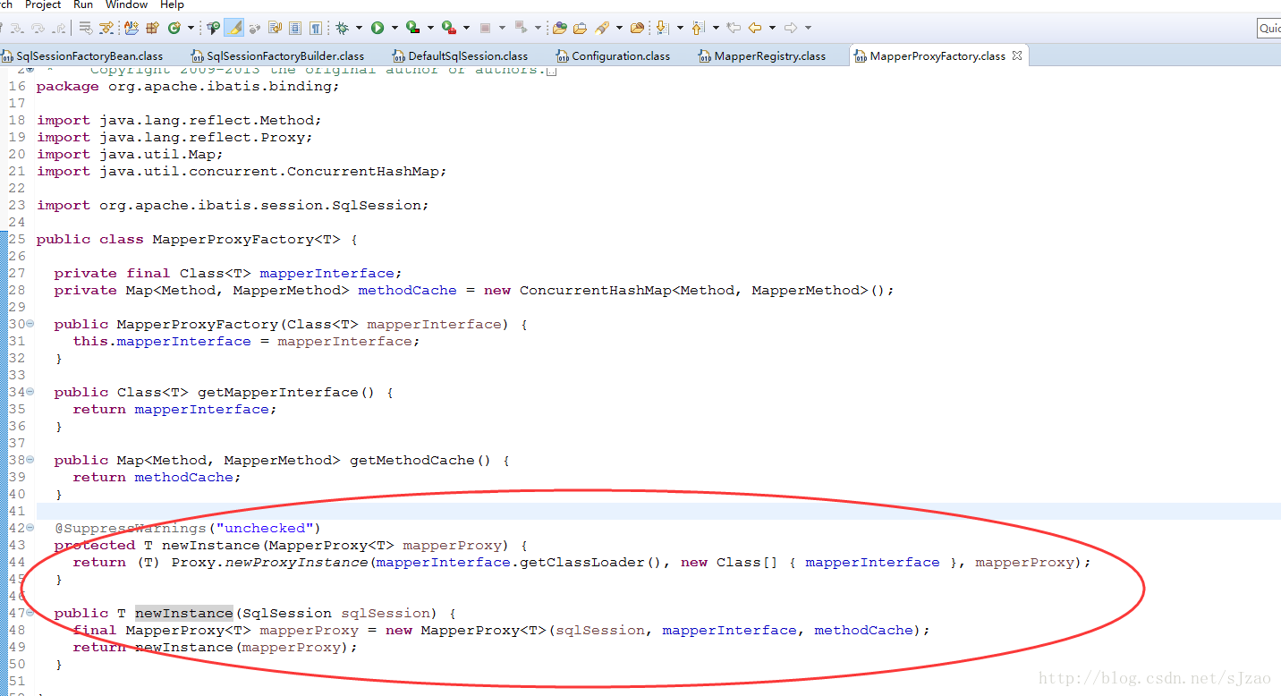
Task: Open the Coverage dropdown arrow
Action: coord(430,28)
